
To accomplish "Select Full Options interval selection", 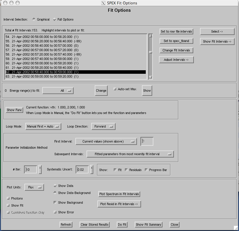I will (x=54, y=19).
